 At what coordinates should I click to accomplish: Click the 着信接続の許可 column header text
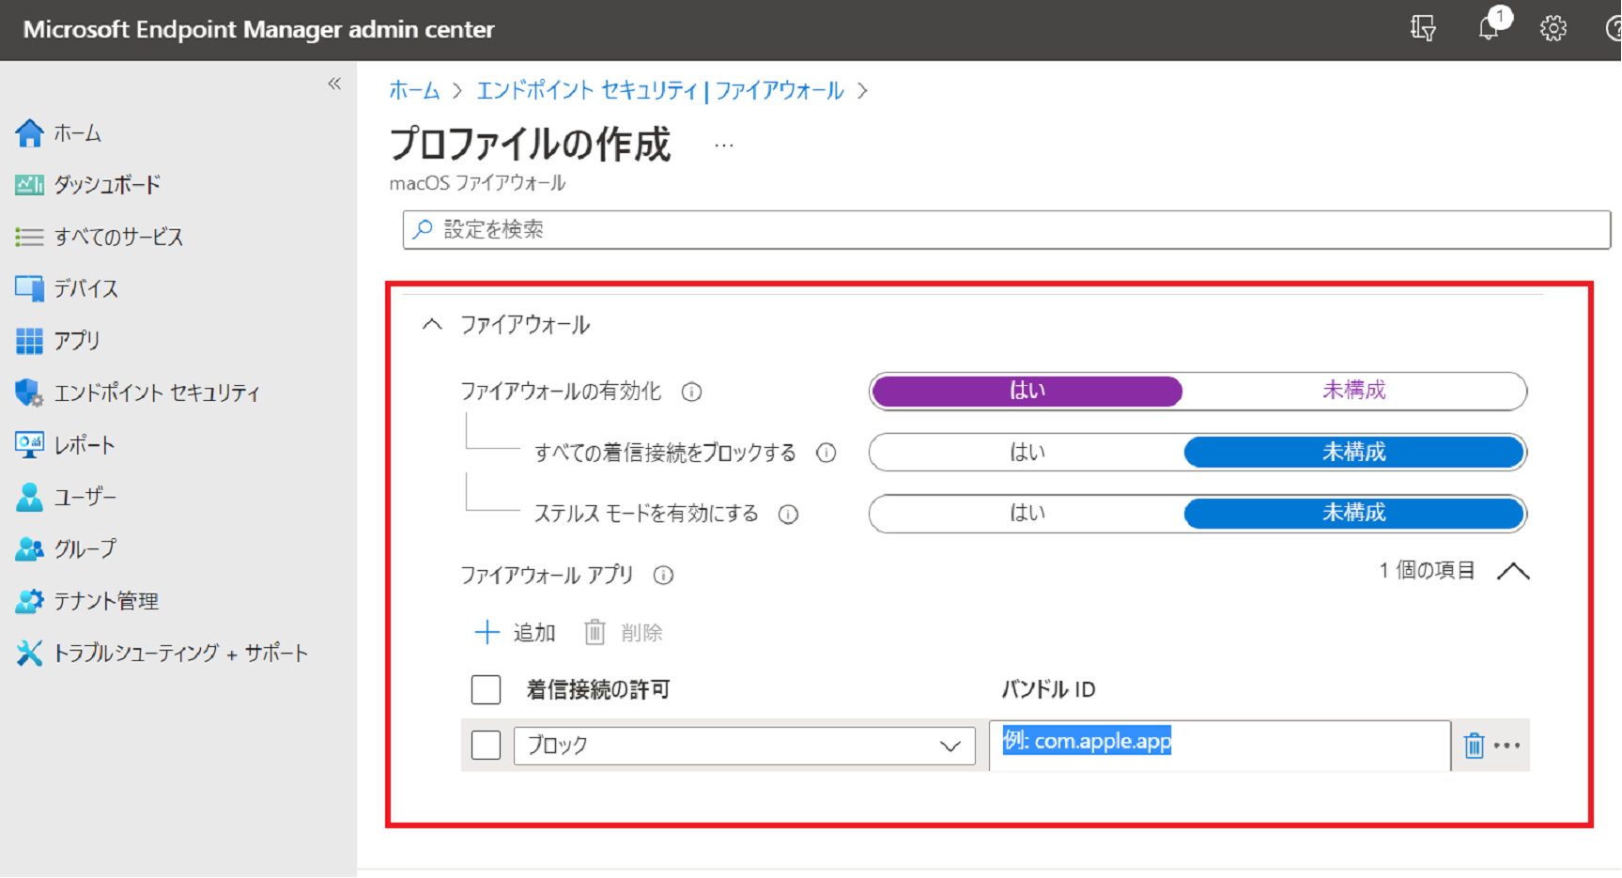pyautogui.click(x=598, y=689)
